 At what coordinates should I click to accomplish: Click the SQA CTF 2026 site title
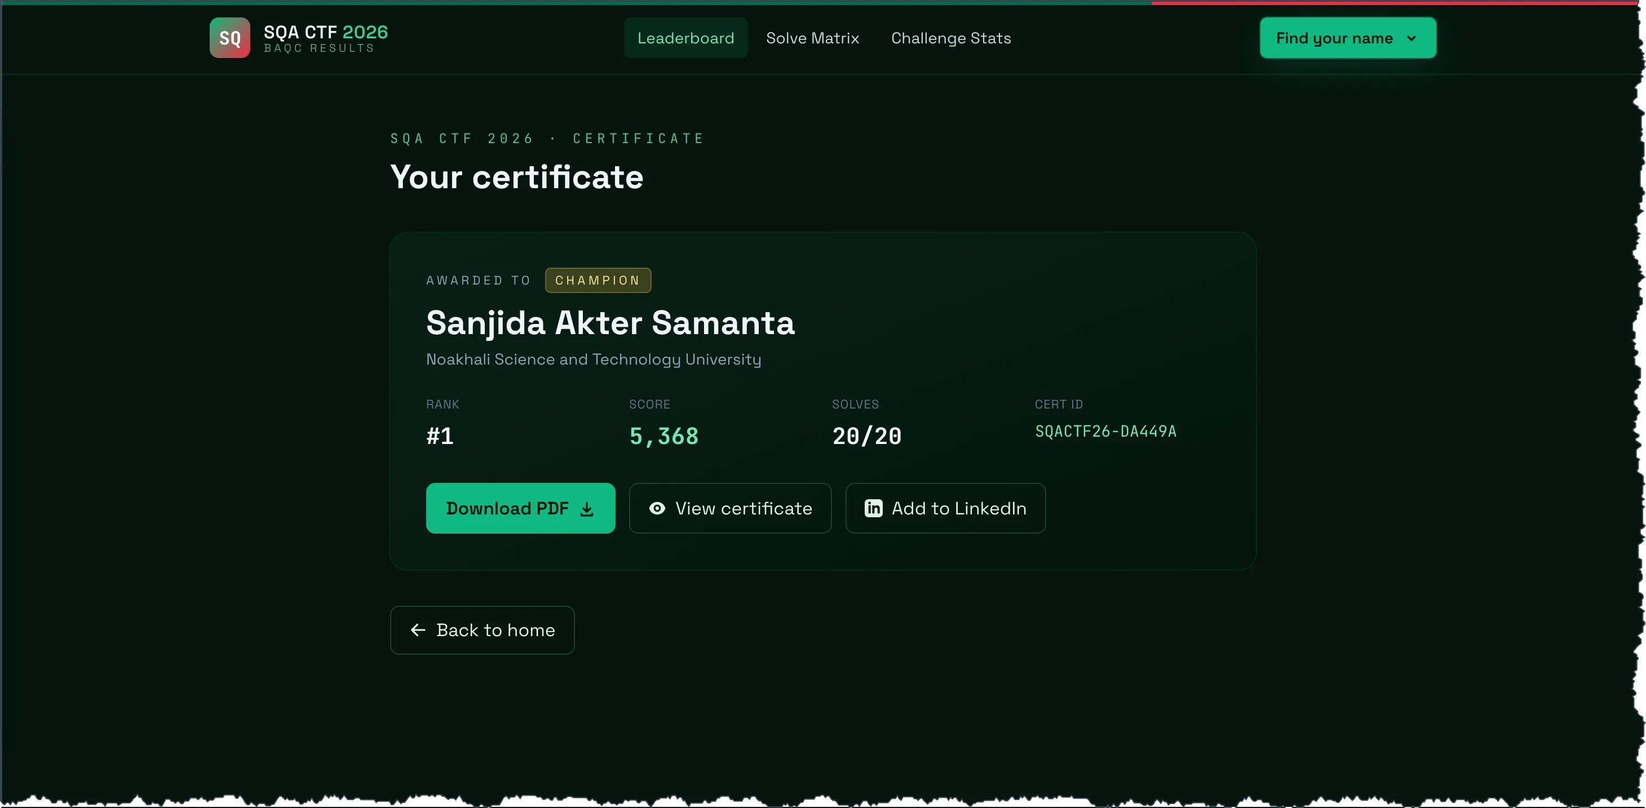326,32
